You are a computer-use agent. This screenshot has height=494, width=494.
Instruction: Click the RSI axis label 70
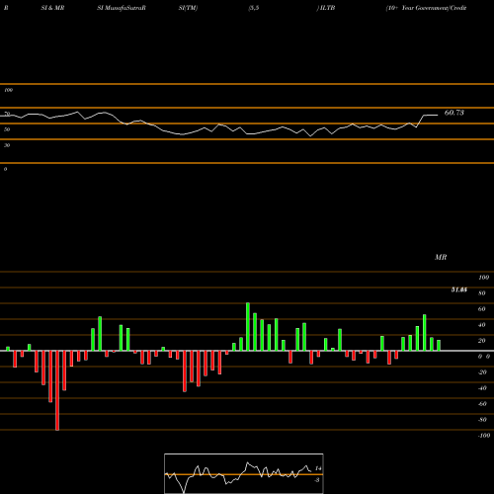7,114
